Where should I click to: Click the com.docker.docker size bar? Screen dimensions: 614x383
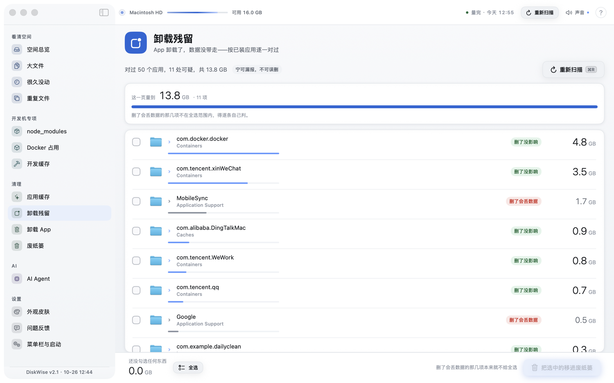point(223,153)
